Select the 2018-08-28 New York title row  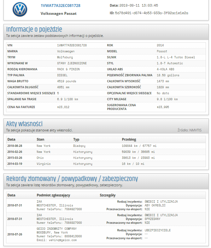click(106, 146)
